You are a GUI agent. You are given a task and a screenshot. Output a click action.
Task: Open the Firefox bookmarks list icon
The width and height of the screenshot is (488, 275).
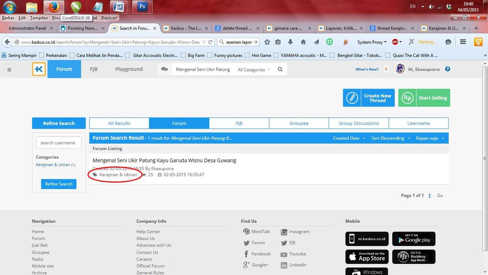tap(278, 42)
